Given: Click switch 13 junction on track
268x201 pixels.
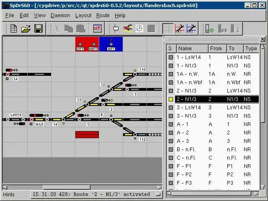Looking at the screenshot, I should 87,104.
